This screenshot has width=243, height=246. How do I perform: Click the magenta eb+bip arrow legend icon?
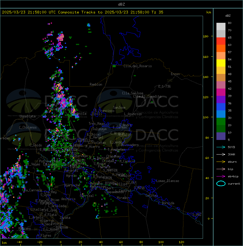[x=221, y=176]
